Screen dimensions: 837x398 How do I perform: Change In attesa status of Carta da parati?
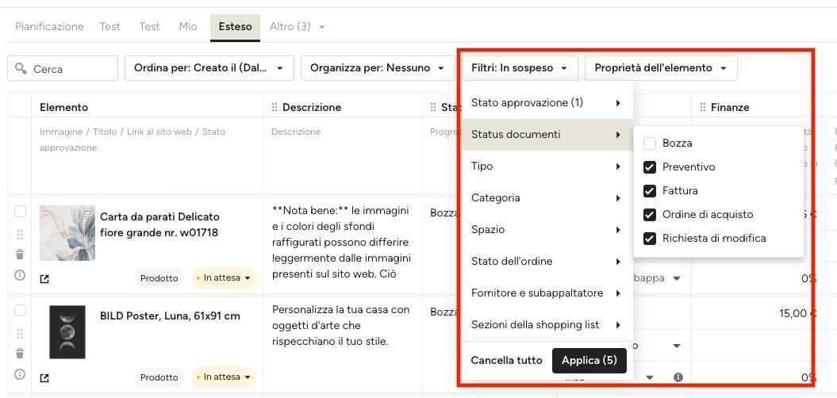(x=224, y=278)
